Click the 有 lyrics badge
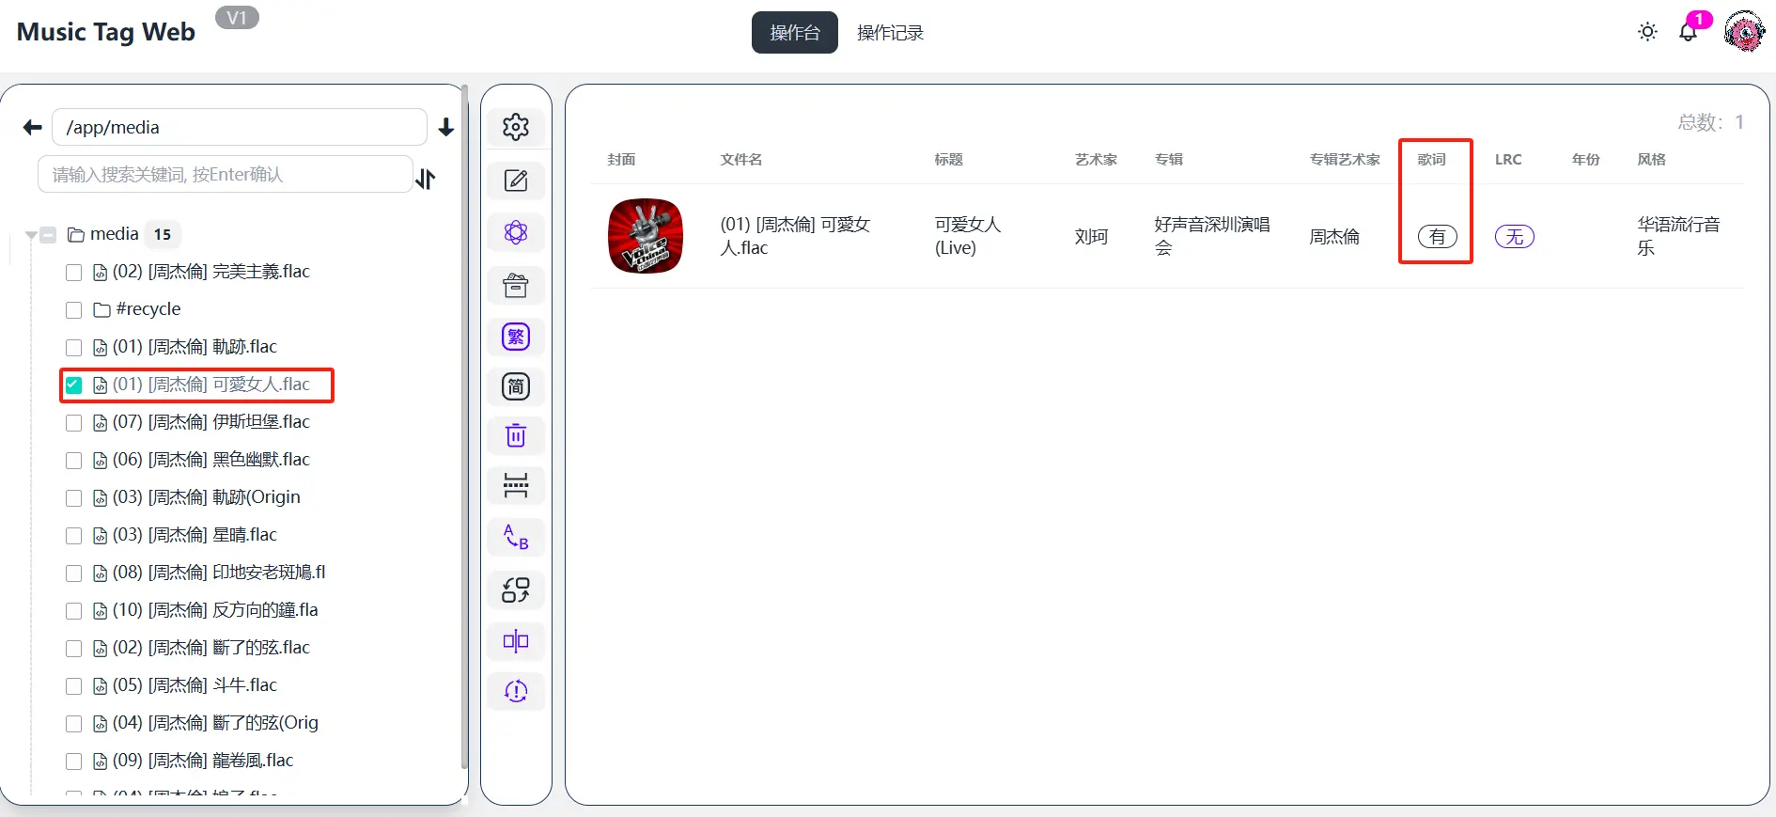 [1438, 237]
